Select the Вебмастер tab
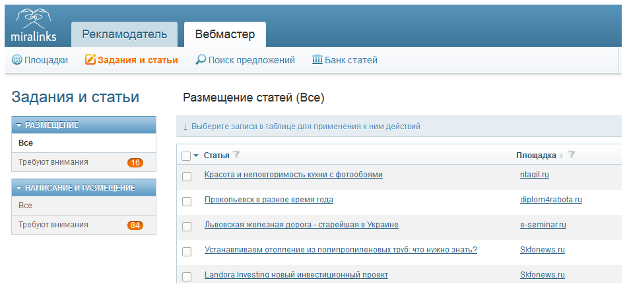The width and height of the screenshot is (627, 290). [x=224, y=34]
